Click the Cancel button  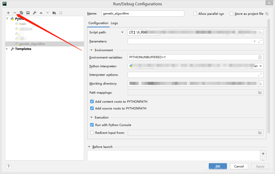[x=239, y=166]
